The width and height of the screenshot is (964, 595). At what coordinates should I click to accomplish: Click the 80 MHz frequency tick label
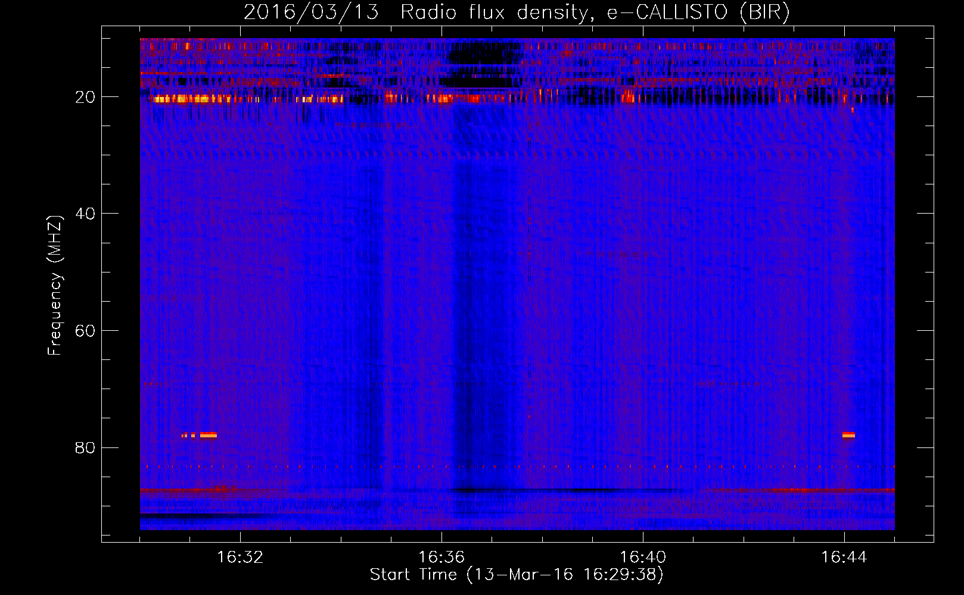pyautogui.click(x=85, y=447)
